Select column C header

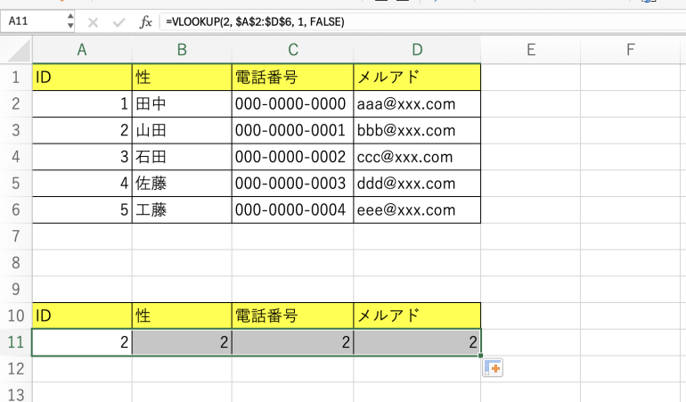[293, 50]
